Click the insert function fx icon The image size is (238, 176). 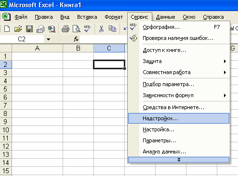pos(76,39)
